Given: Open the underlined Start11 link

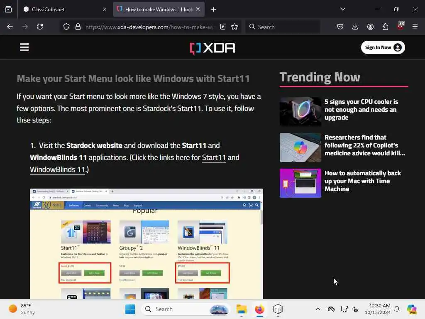Looking at the screenshot, I should coord(214,157).
